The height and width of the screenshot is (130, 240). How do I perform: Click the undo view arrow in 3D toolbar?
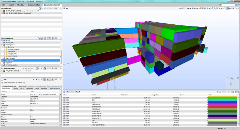(x=180, y=9)
